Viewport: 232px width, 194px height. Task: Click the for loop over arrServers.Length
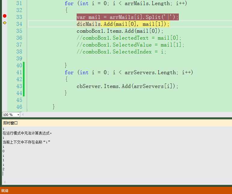129,72
